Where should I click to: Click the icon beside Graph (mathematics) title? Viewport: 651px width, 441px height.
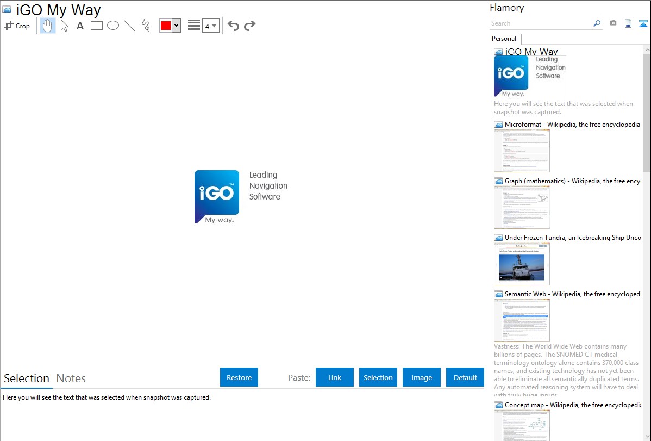click(498, 181)
